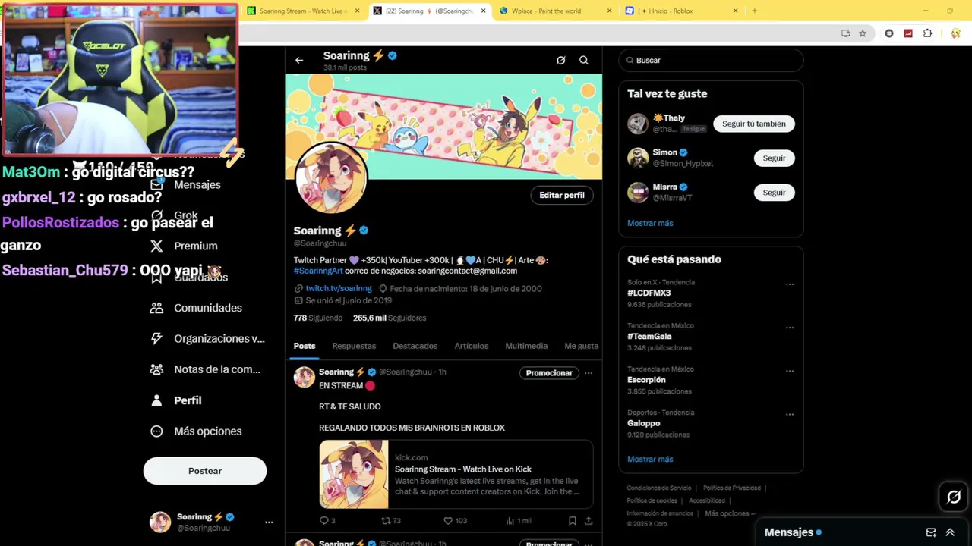
Task: Expand Más opciones in the footer
Action: pyautogui.click(x=731, y=513)
